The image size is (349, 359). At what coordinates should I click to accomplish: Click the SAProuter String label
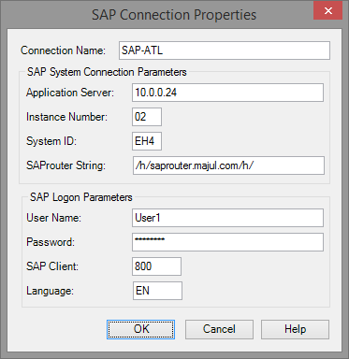(65, 165)
